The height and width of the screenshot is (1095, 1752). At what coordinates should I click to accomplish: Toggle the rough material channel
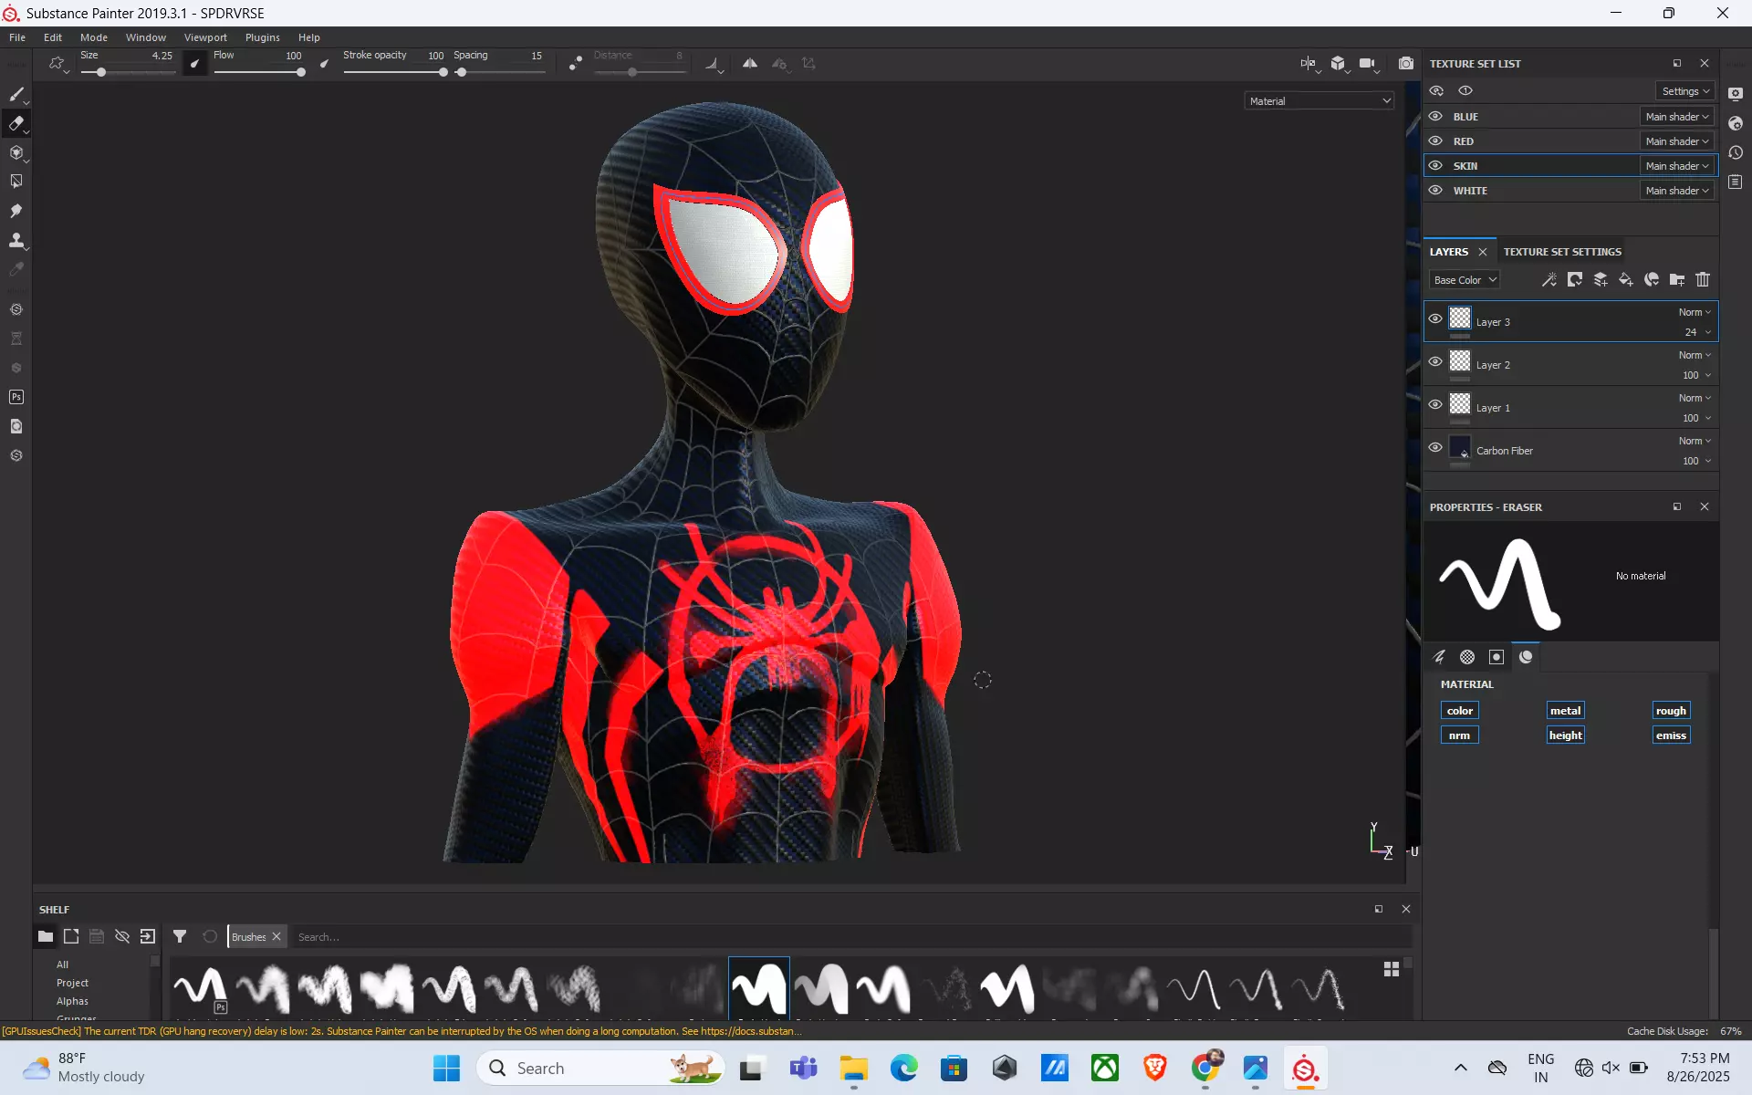tap(1671, 711)
